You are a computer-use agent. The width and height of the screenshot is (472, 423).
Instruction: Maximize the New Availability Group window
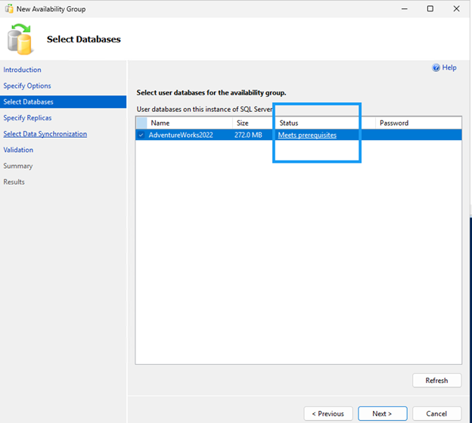(x=430, y=9)
